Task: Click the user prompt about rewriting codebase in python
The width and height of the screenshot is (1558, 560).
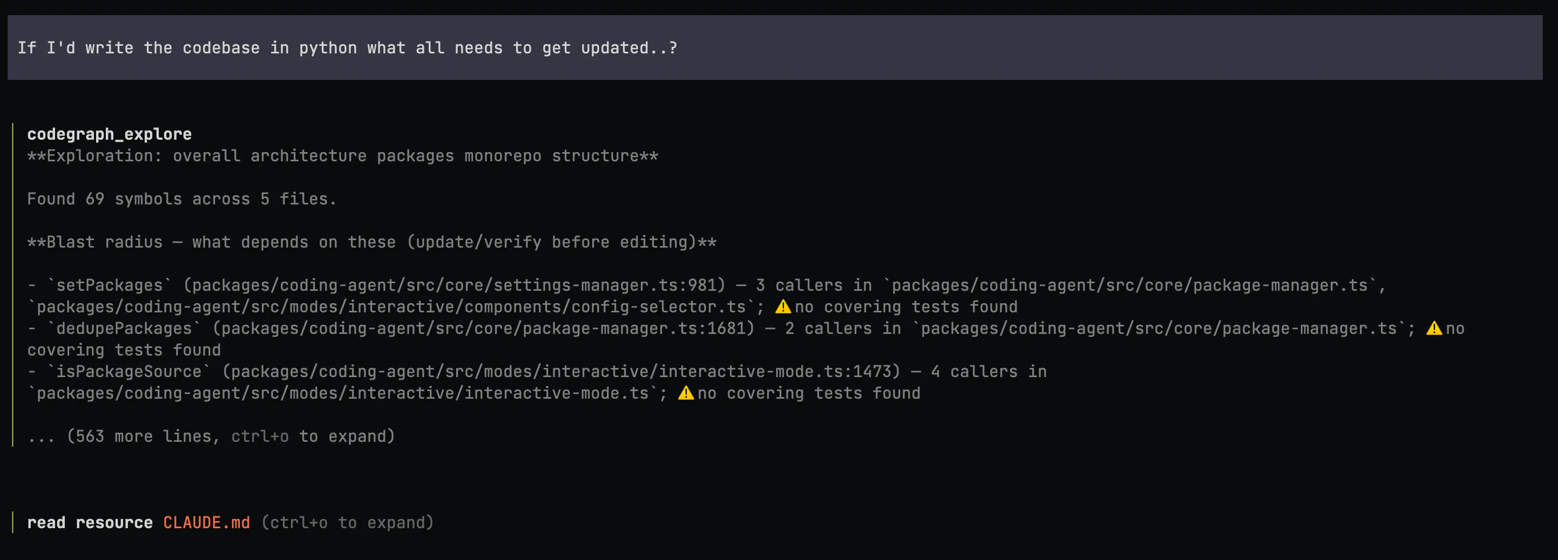Action: coord(775,47)
